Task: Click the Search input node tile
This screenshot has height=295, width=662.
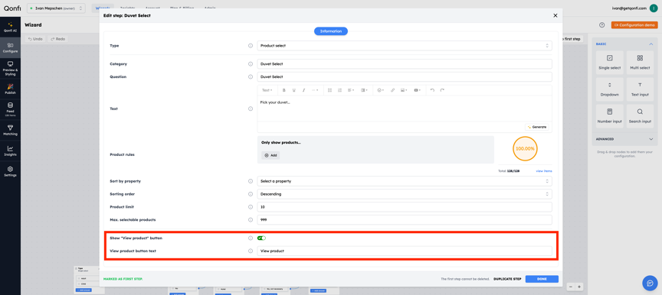Action: (x=640, y=115)
